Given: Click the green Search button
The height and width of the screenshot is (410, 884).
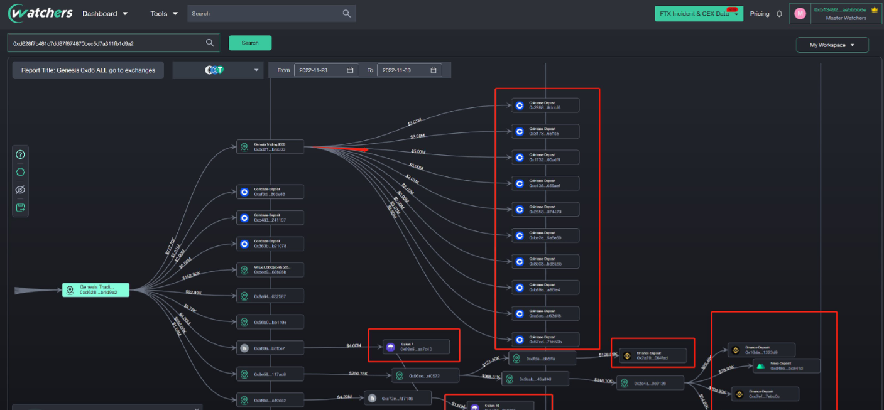Looking at the screenshot, I should click(x=250, y=43).
